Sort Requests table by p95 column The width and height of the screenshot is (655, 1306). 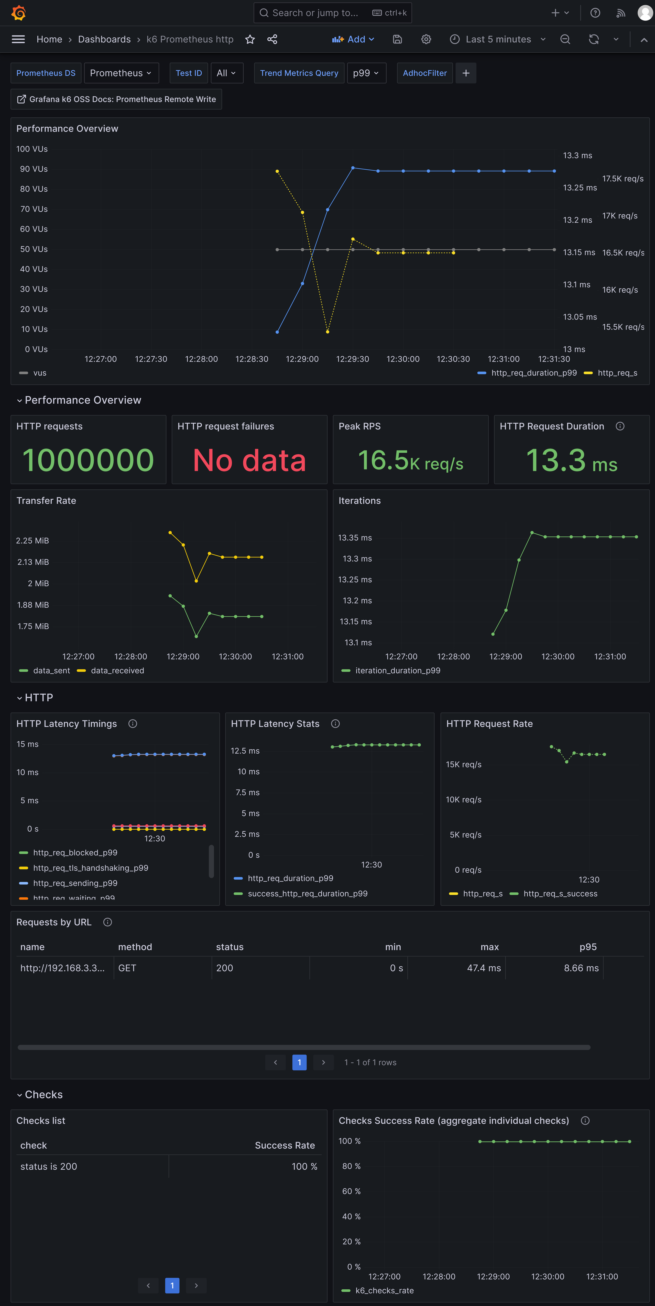click(588, 947)
